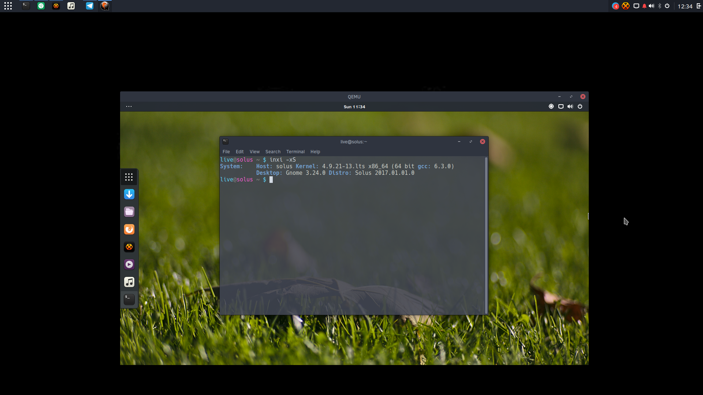Open the music note Rhythmbox icon in the dock
Screen dimensions: 703x395
coord(129,282)
